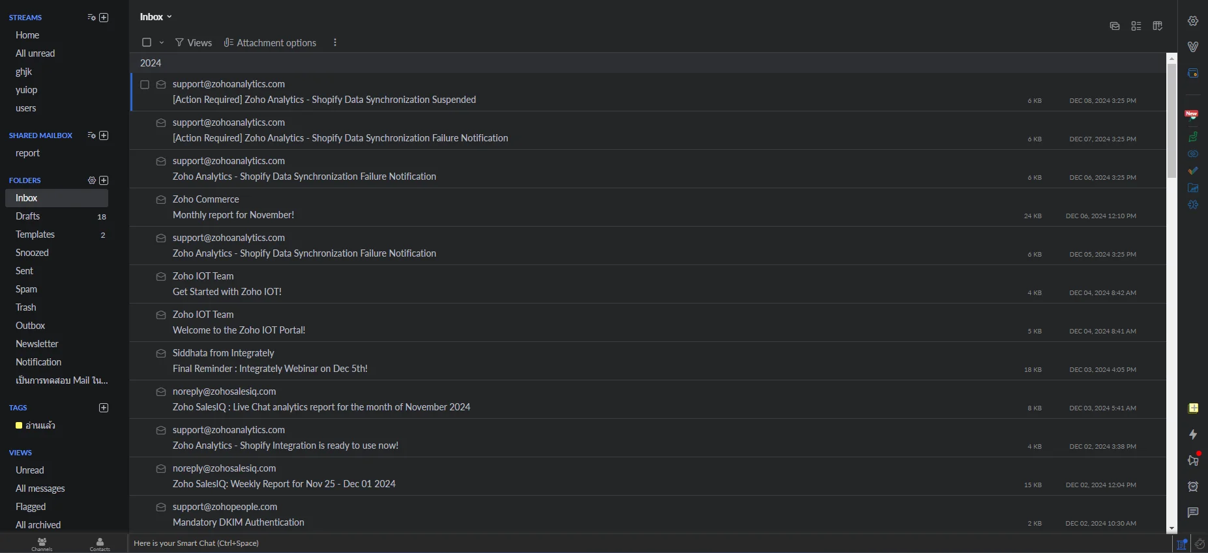This screenshot has width=1208, height=553.
Task: Open the settings gear icon
Action: pos(1192,21)
